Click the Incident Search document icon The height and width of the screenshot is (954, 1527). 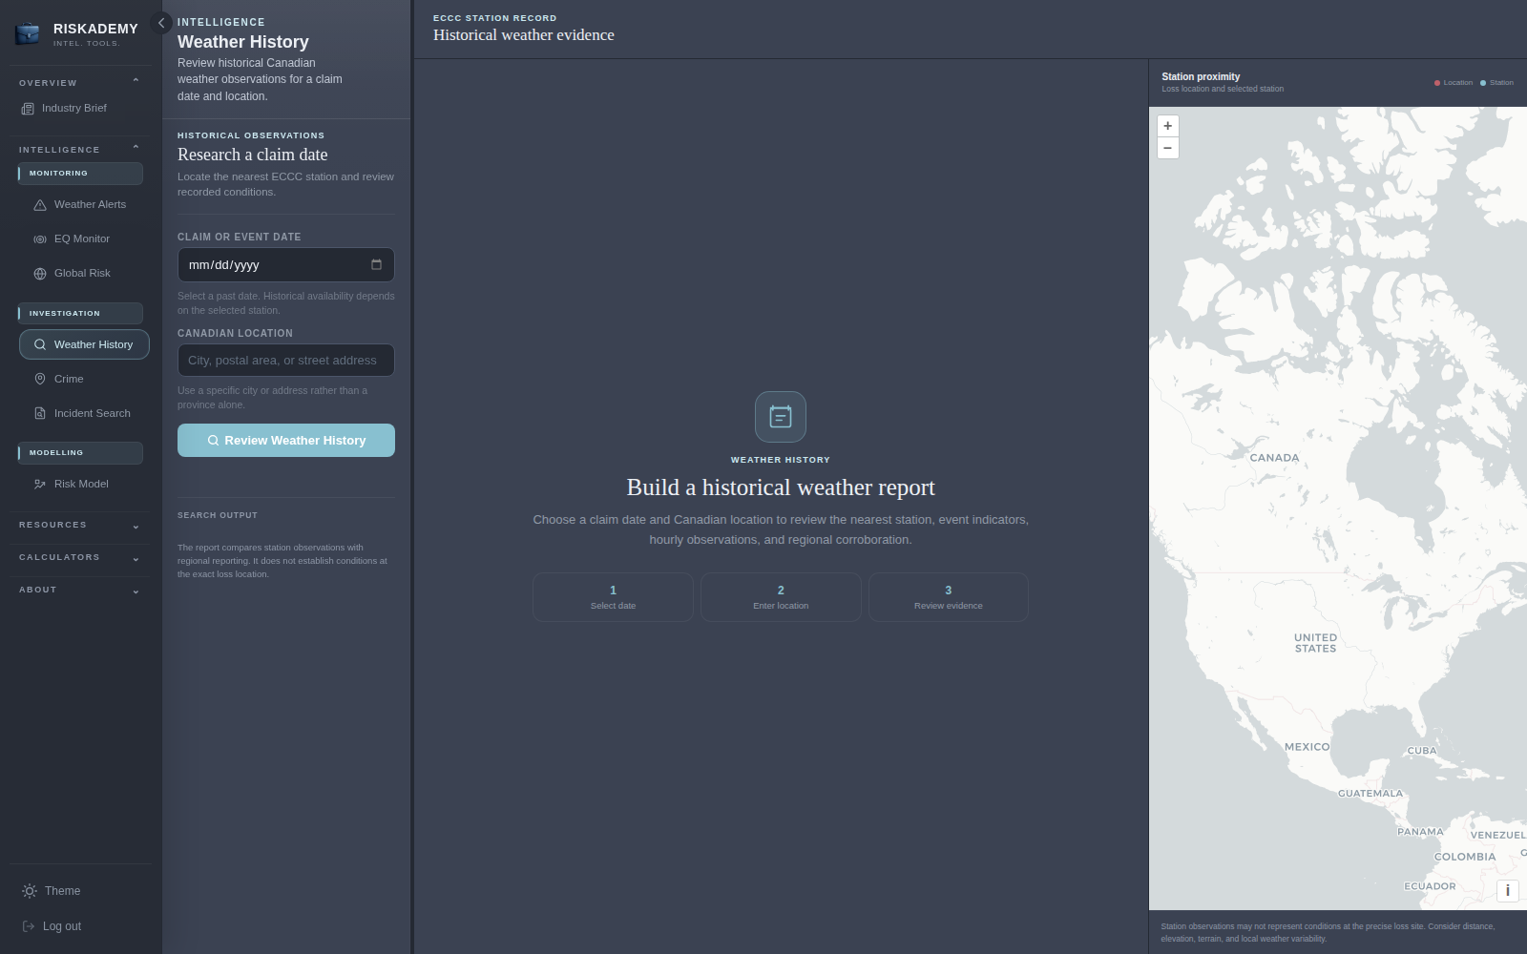click(x=40, y=413)
